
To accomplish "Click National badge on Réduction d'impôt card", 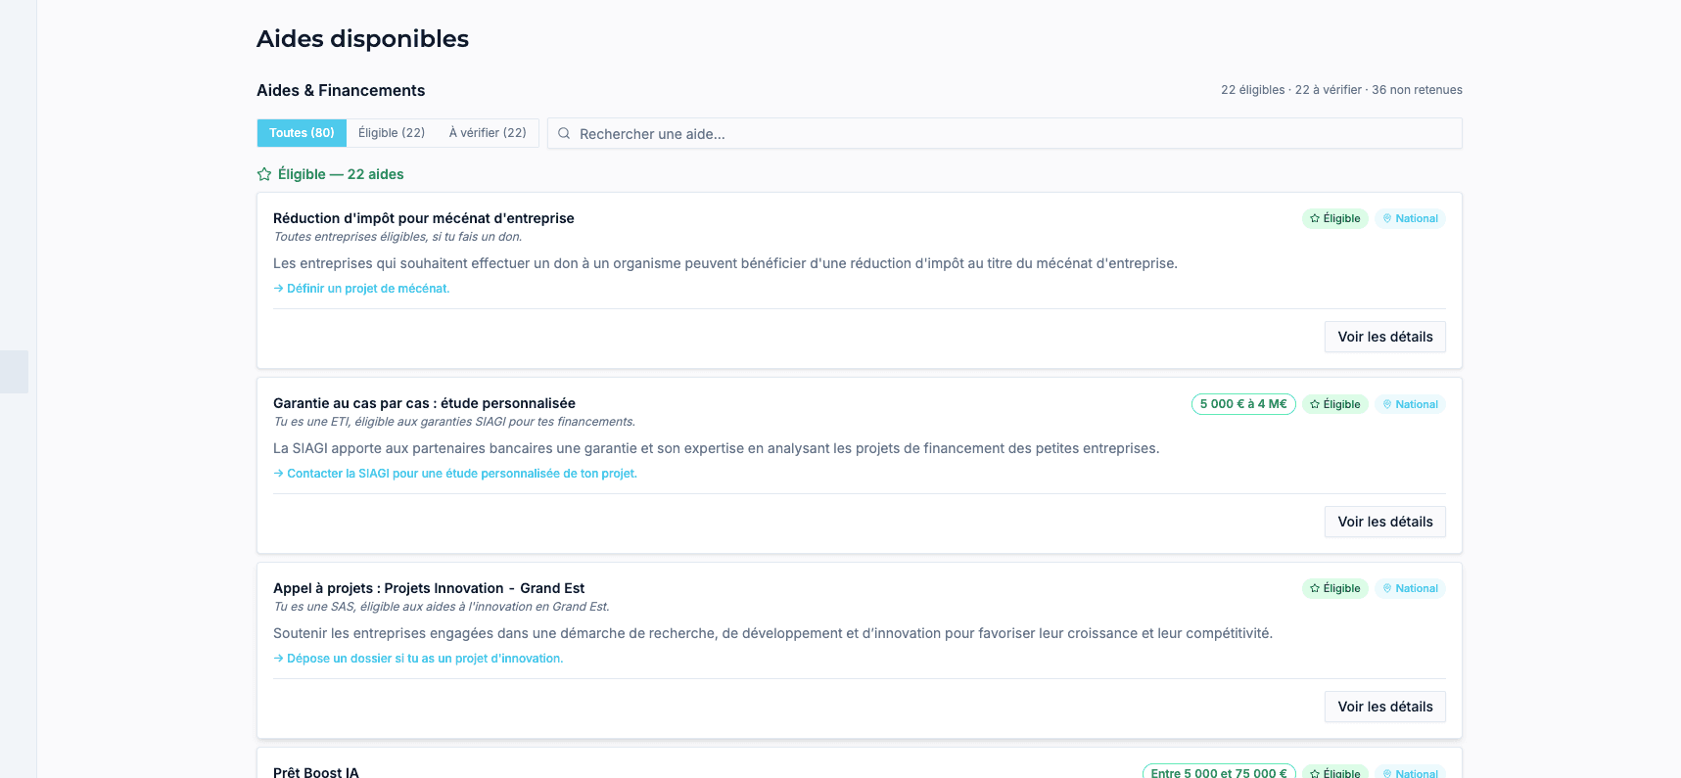I will pos(1410,218).
